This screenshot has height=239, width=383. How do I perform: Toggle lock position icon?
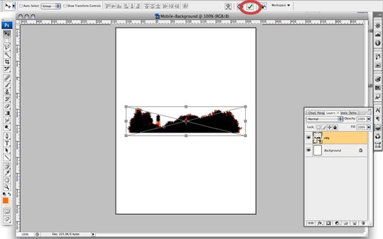click(329, 127)
